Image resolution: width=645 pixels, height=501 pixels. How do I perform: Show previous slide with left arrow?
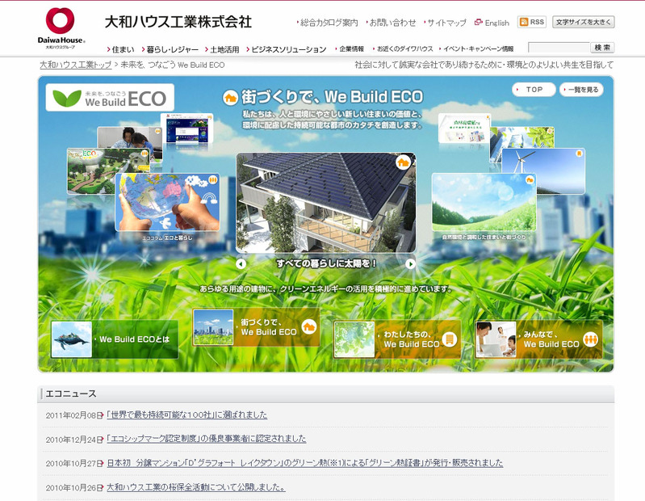(x=241, y=264)
